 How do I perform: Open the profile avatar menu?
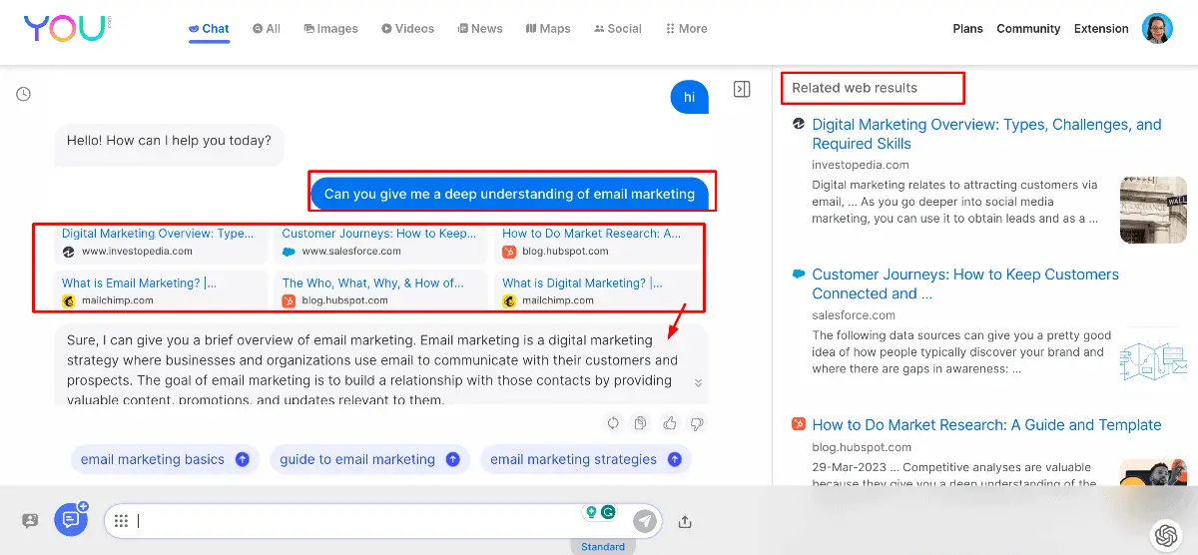coord(1157,28)
